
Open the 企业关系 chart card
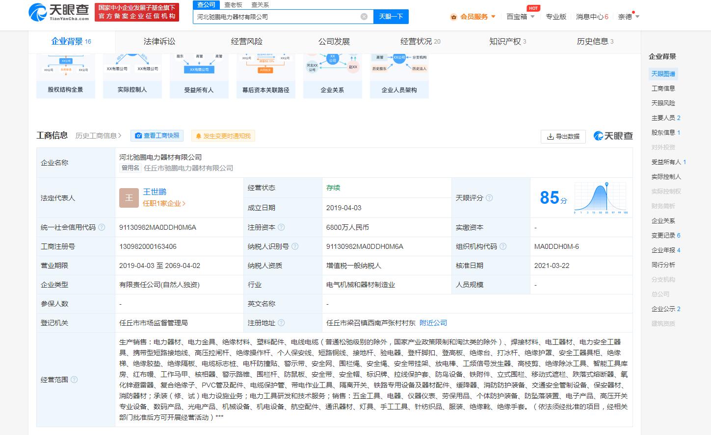(333, 76)
